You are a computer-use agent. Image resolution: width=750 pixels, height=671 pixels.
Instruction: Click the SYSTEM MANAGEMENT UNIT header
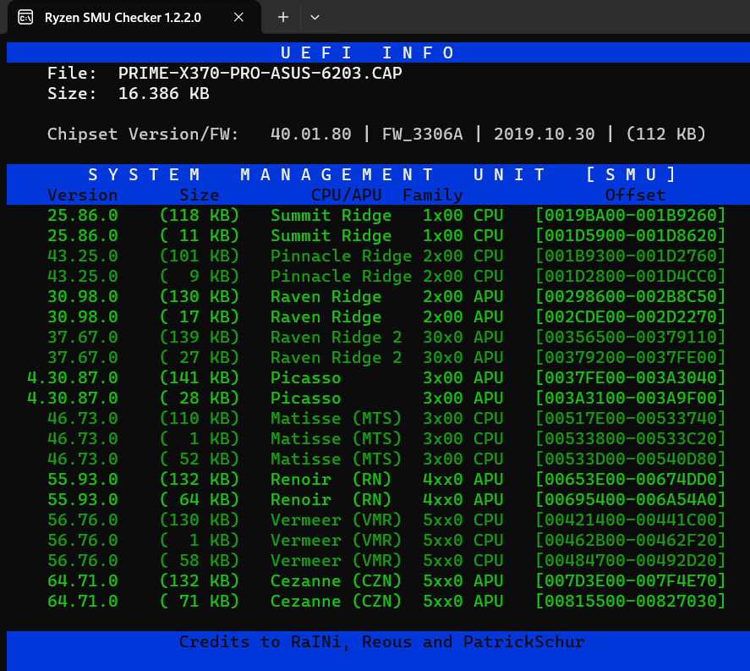(x=381, y=174)
